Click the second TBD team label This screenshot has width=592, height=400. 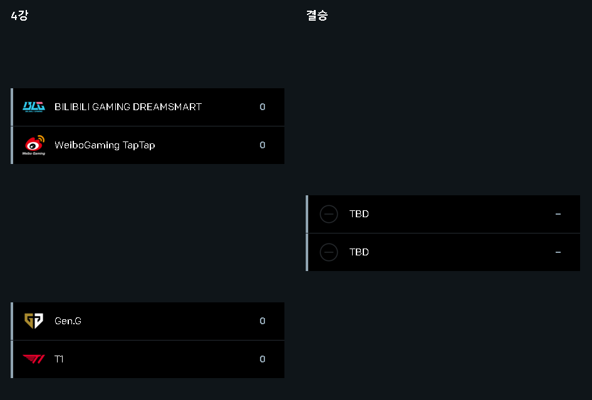pos(359,252)
